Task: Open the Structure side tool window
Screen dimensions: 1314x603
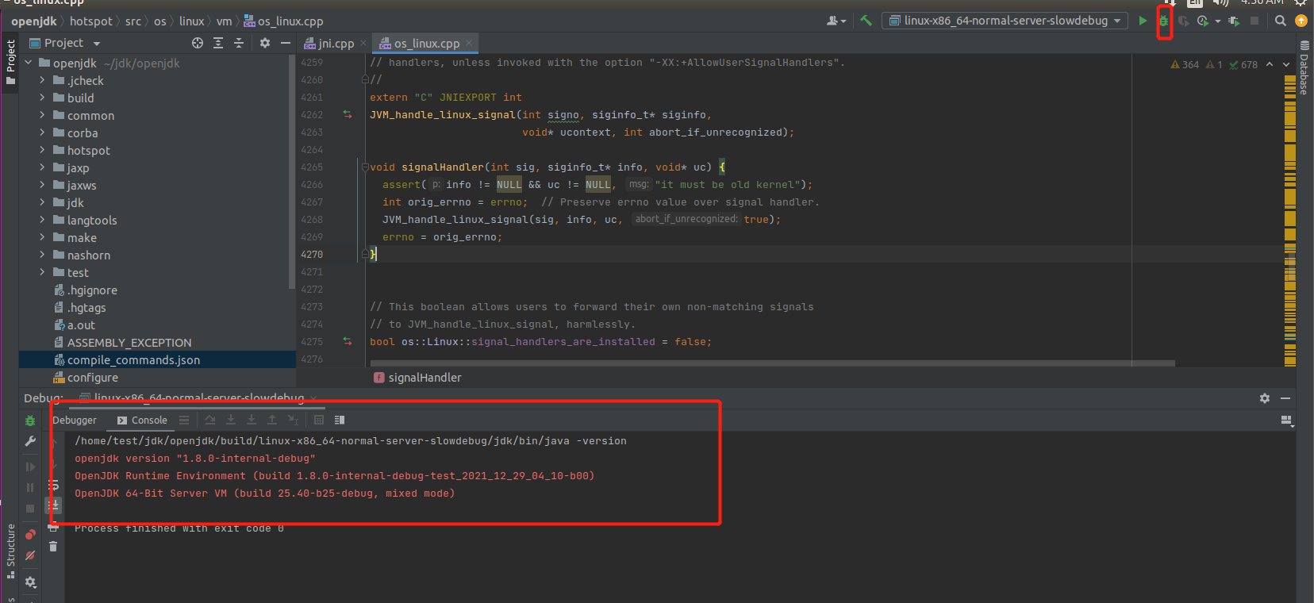Action: (x=11, y=552)
